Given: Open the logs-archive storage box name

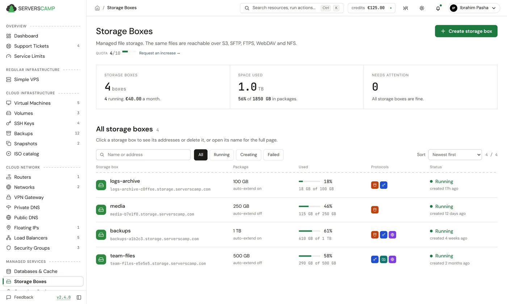Looking at the screenshot, I should (125, 181).
